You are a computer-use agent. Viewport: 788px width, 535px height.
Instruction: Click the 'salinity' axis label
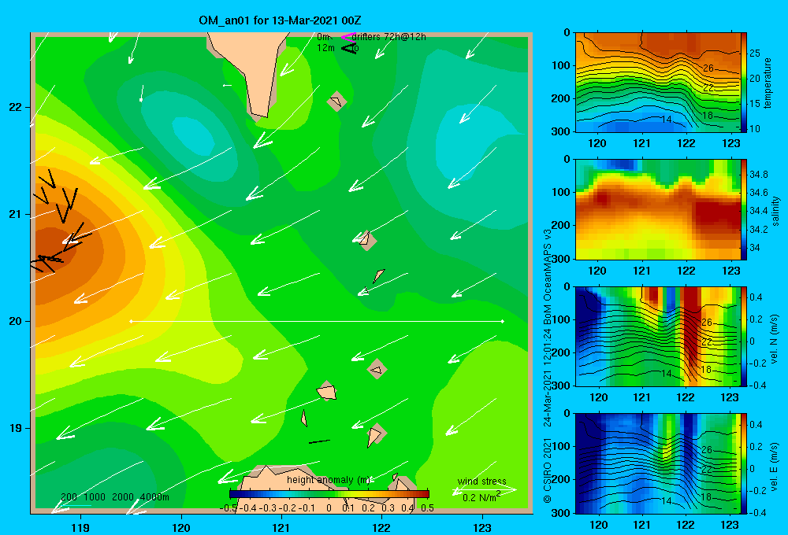(x=775, y=212)
